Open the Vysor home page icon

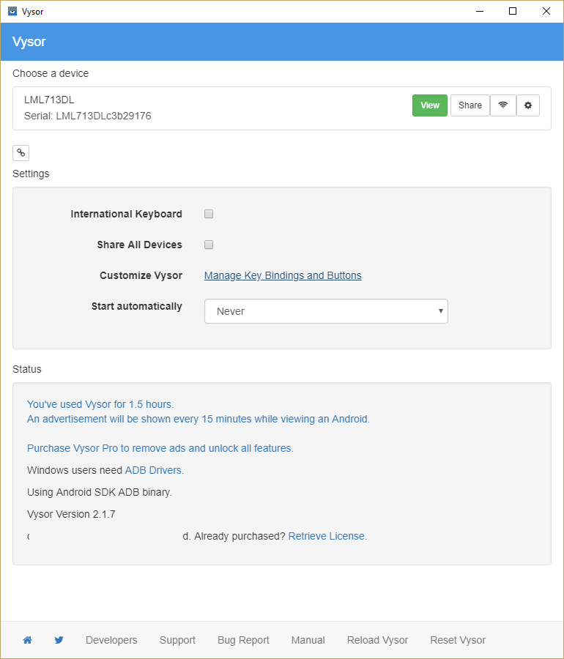pyautogui.click(x=27, y=640)
